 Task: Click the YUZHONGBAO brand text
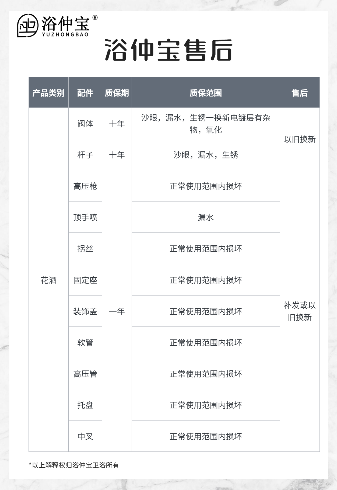[65, 34]
